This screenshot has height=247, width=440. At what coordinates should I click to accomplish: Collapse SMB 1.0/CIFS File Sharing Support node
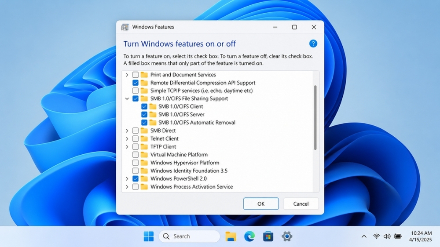(x=127, y=99)
